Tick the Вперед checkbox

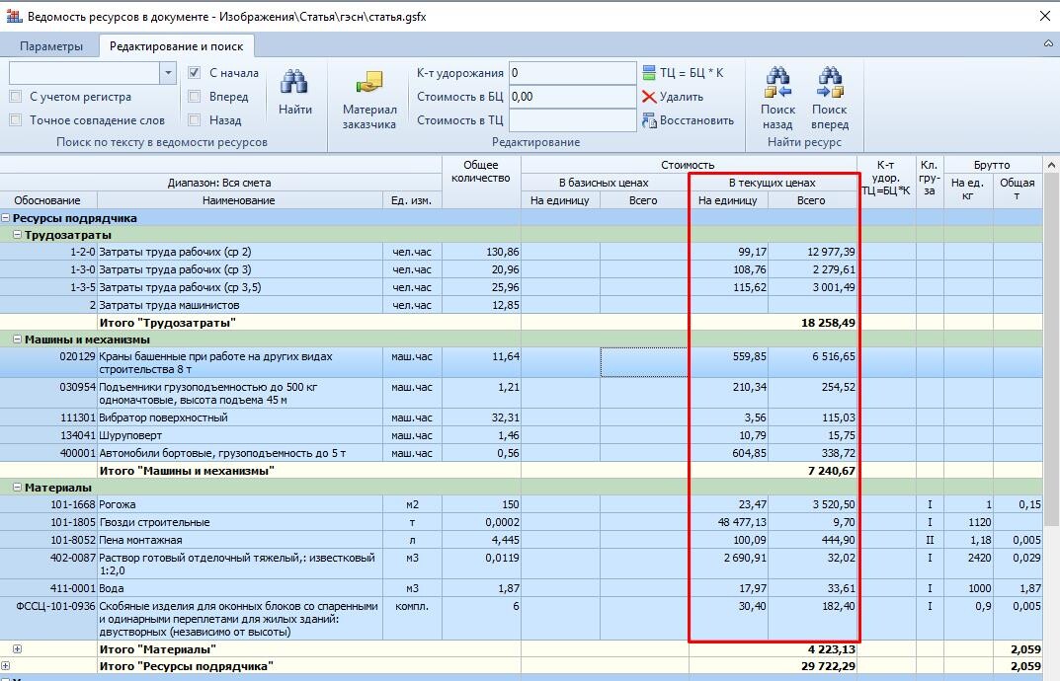[x=195, y=97]
